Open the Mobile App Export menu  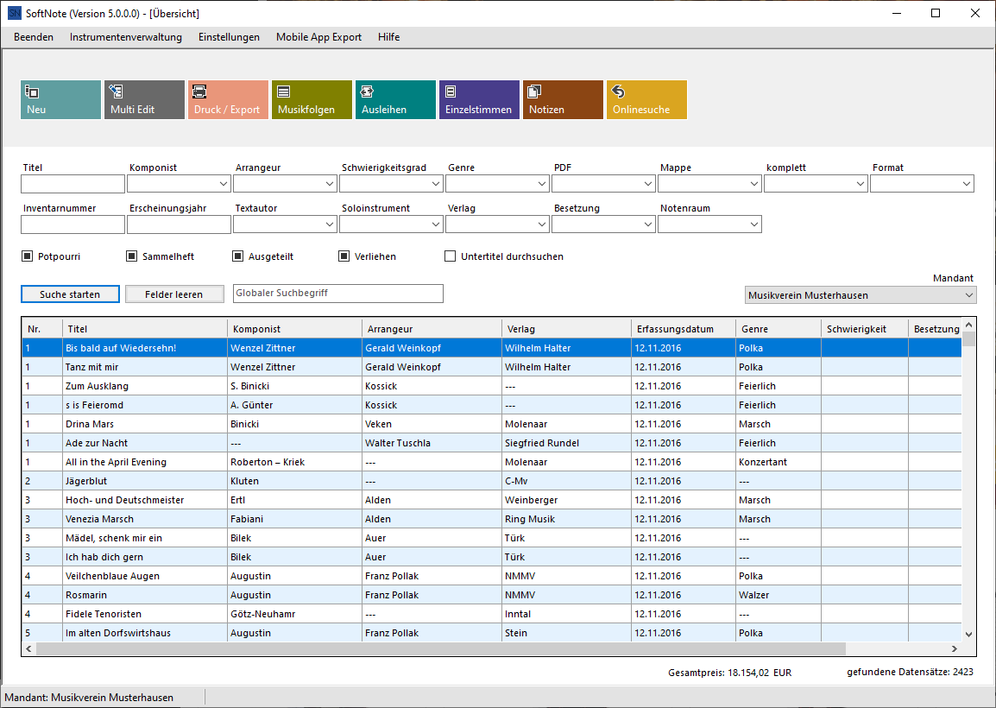click(x=318, y=37)
